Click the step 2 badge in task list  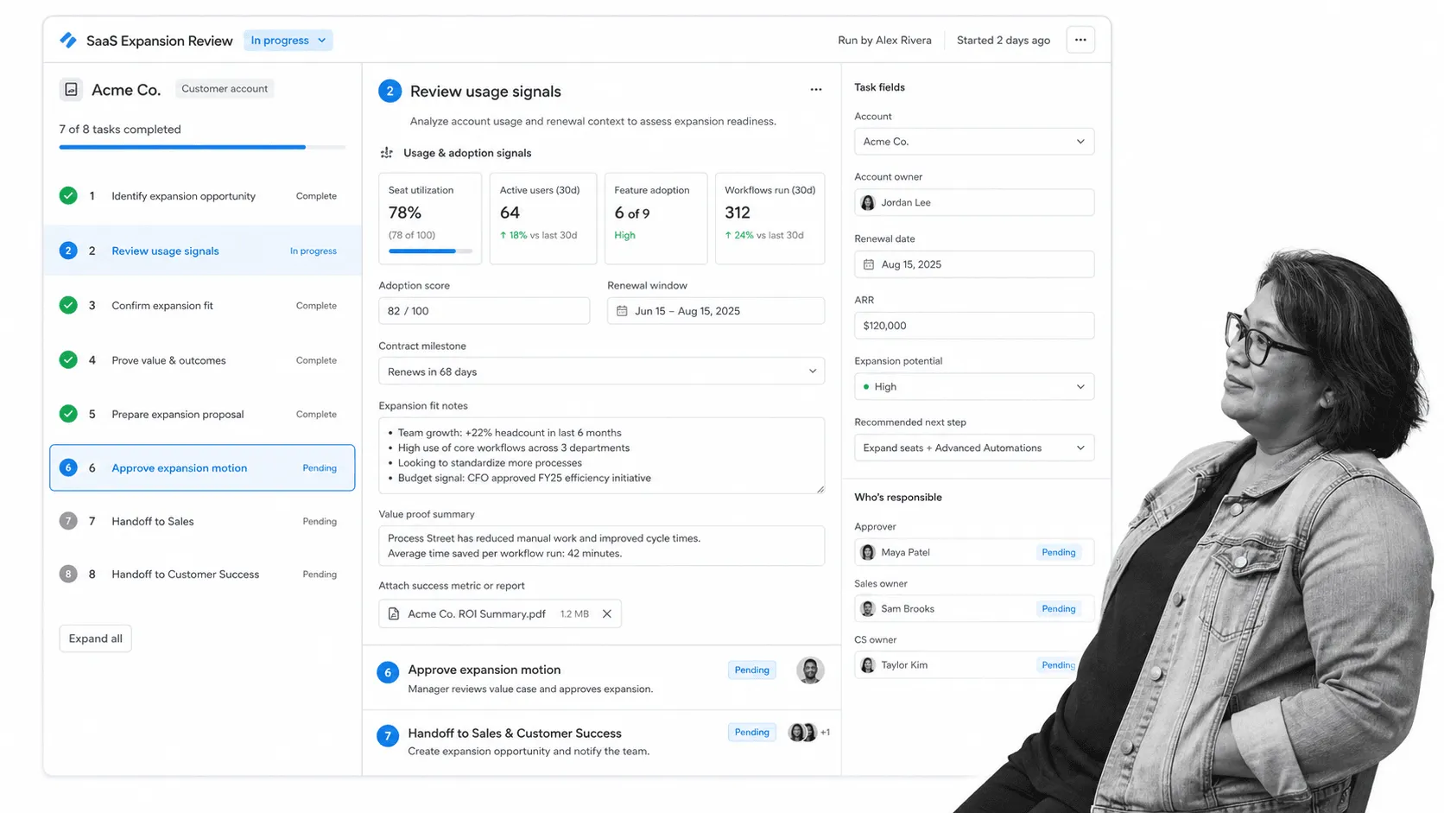pos(68,251)
